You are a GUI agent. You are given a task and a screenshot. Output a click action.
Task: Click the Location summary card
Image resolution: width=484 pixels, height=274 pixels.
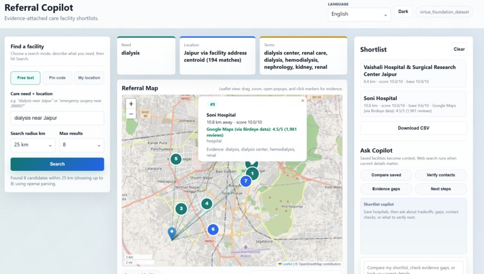217,56
